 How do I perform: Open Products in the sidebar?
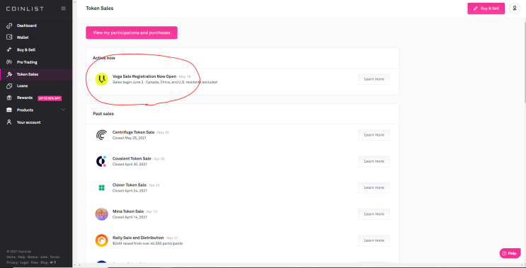25,110
